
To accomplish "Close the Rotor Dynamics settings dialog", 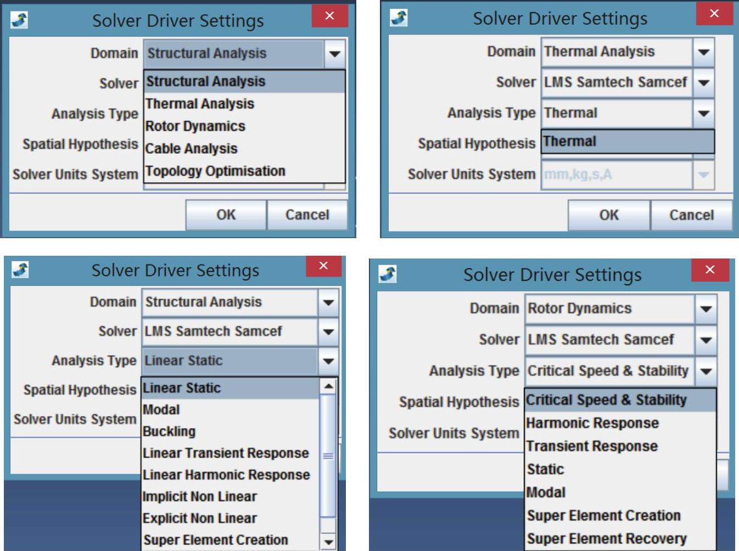I will pyautogui.click(x=709, y=269).
